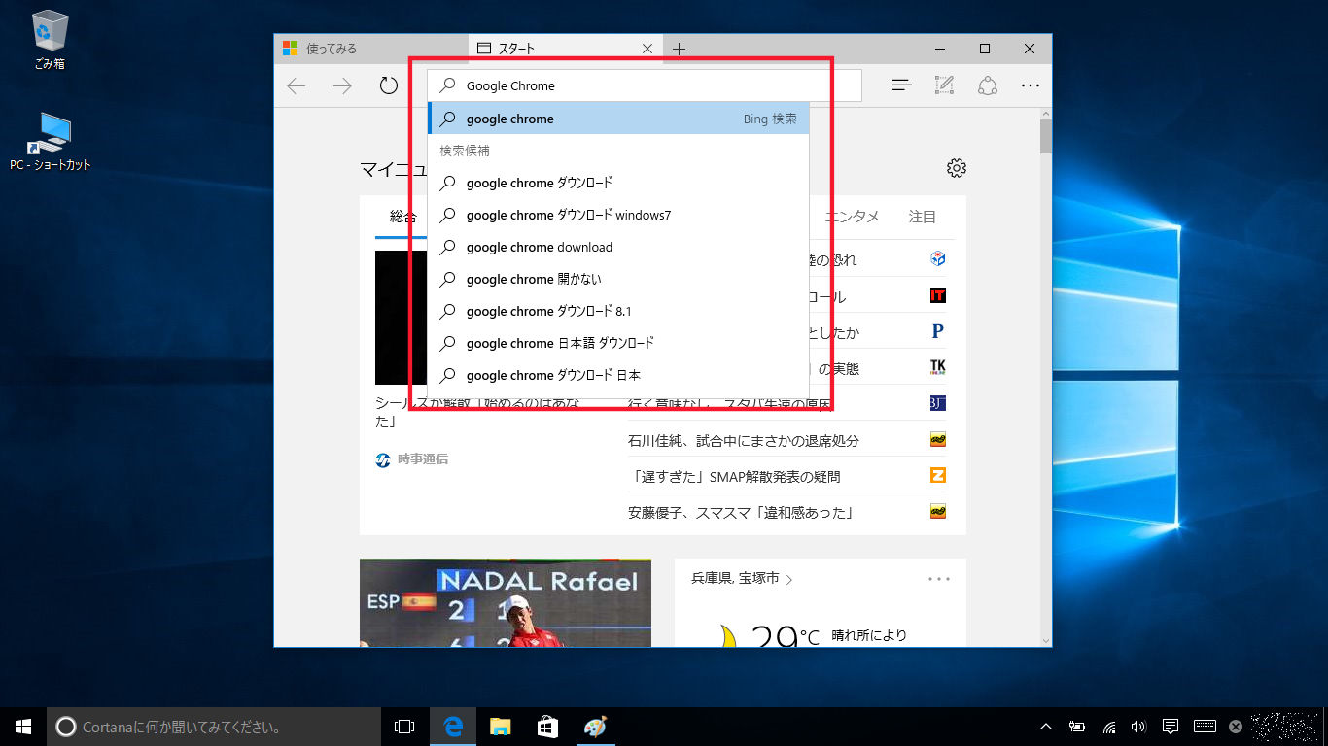
Task: Click the volume speaker tray icon
Action: pos(1139,727)
